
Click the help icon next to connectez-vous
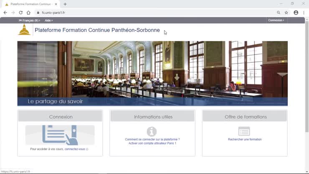(x=87, y=149)
